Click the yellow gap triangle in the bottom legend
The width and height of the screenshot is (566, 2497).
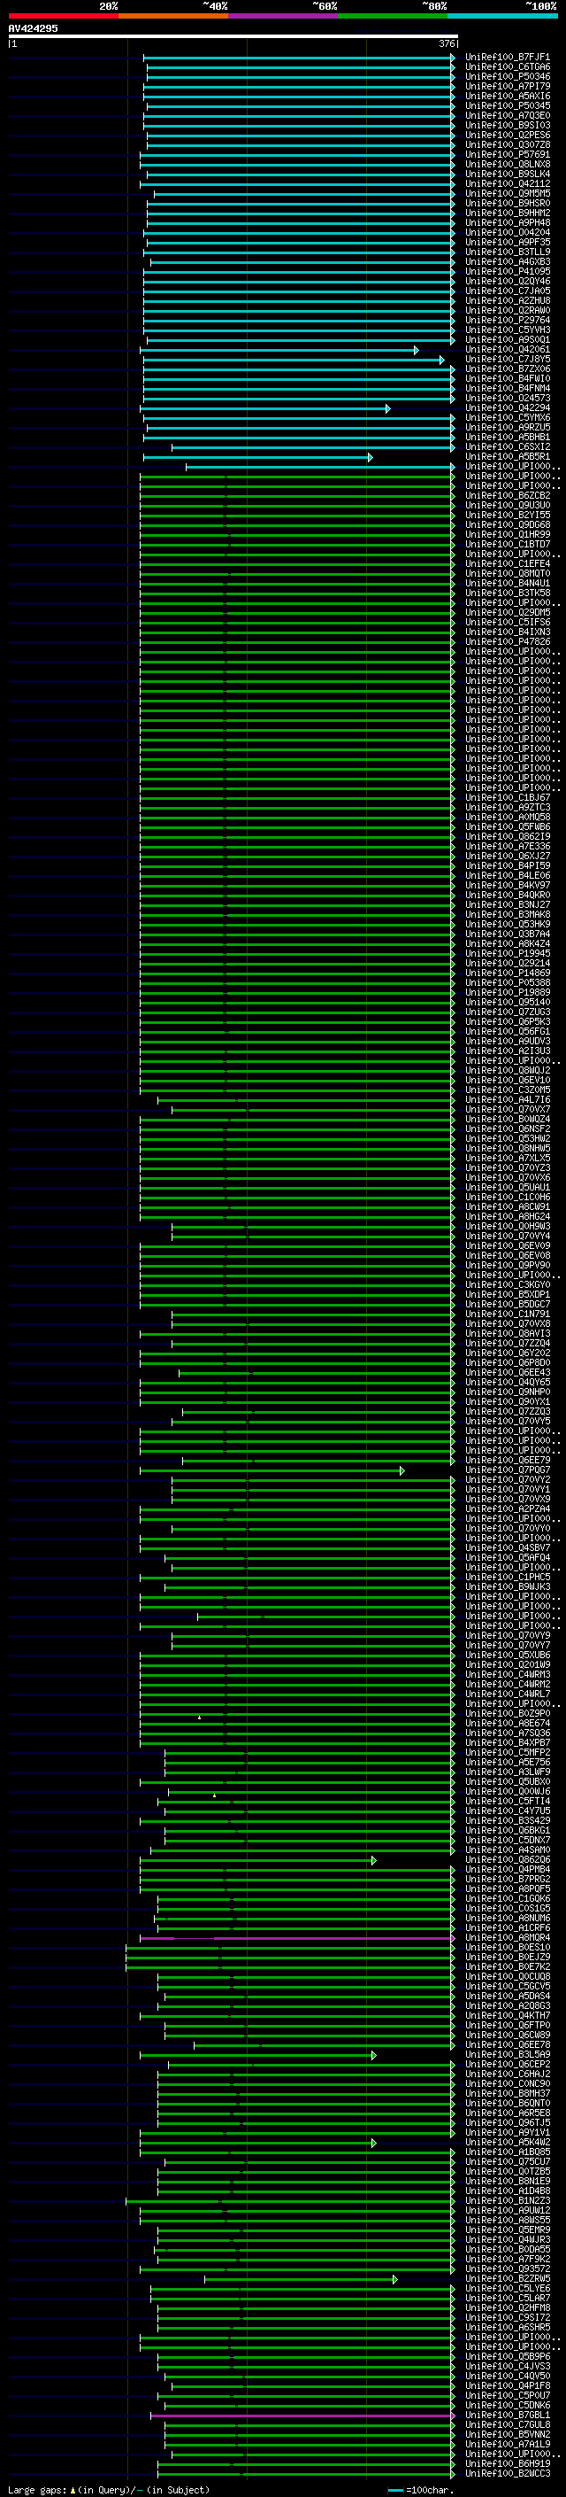pos(73,2490)
